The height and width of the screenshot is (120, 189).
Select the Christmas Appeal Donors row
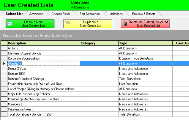(94, 53)
